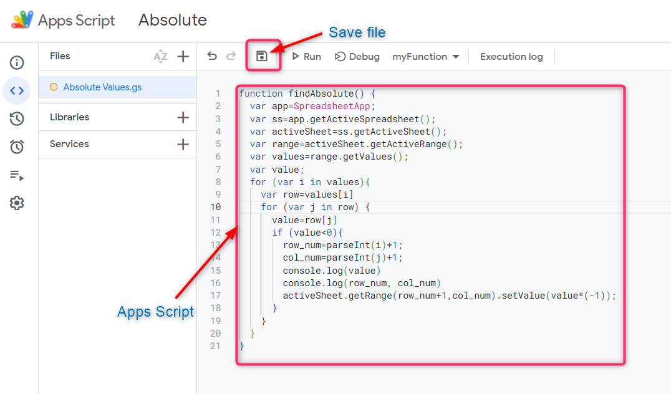Screen dimensions: 671x394
Task: Run the selected function
Action: tap(306, 57)
